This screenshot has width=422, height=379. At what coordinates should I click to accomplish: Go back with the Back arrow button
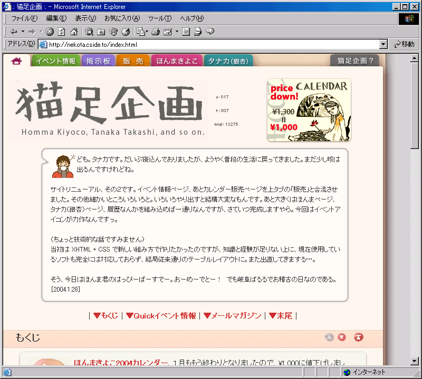click(x=14, y=32)
